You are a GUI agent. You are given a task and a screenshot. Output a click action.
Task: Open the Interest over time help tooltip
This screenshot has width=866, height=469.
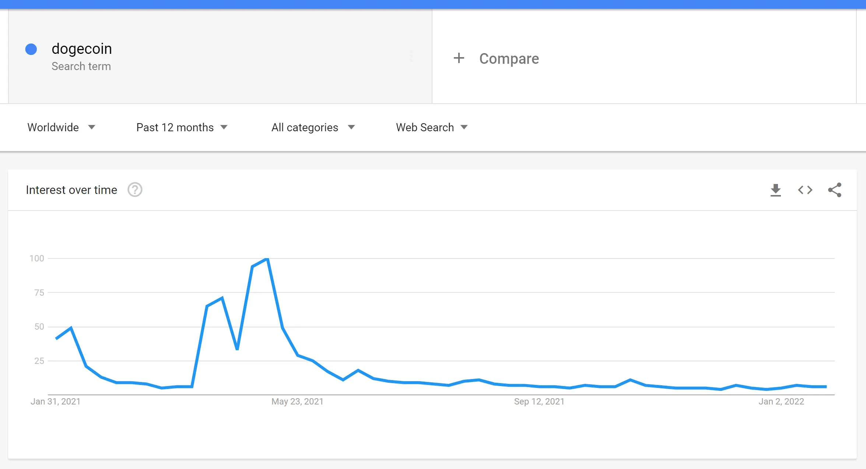pos(134,190)
